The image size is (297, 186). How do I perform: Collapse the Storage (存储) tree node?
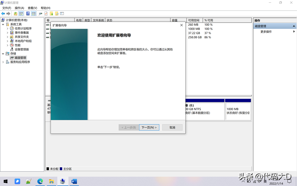(x=3, y=54)
